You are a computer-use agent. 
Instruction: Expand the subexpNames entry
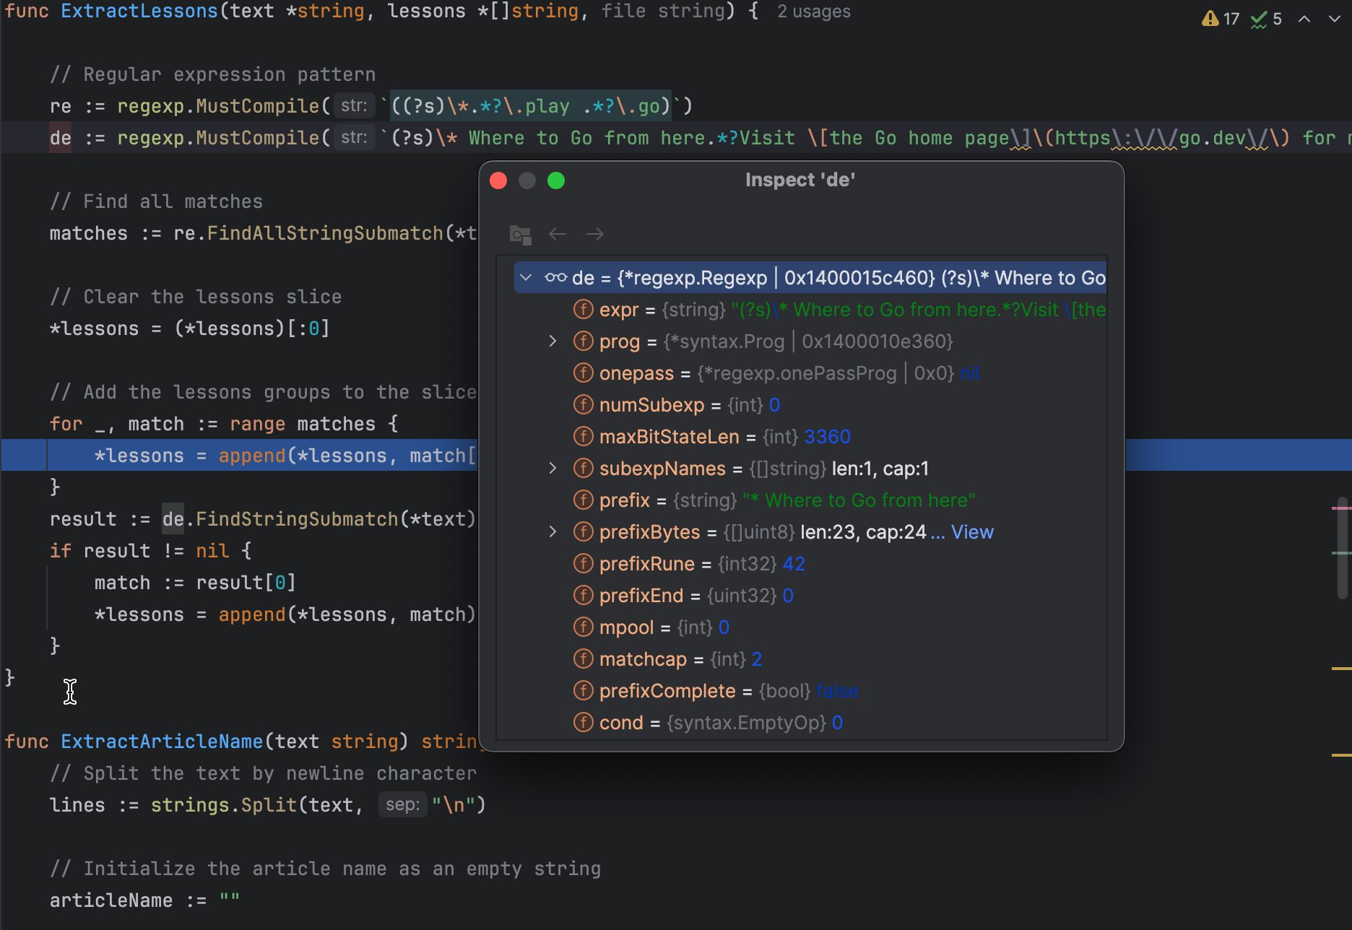coord(552,468)
